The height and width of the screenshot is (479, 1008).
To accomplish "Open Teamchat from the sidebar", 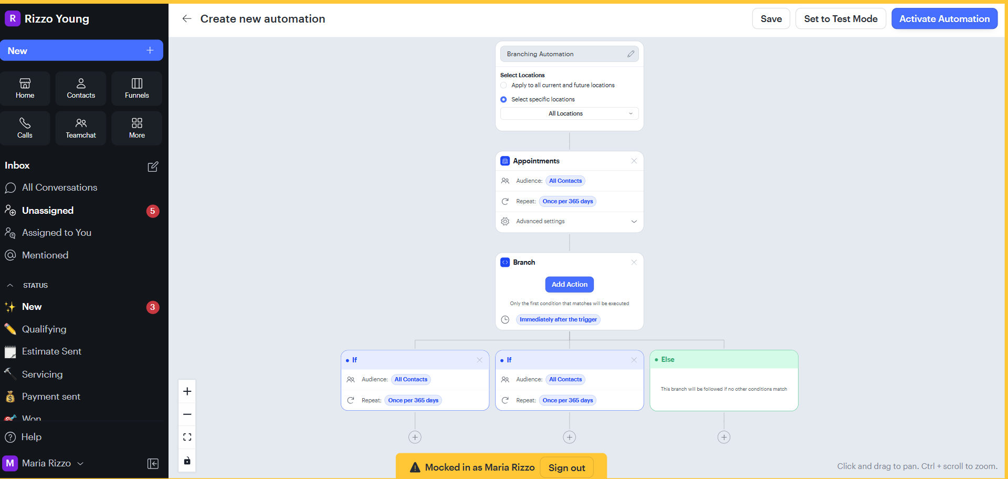I will coord(81,128).
